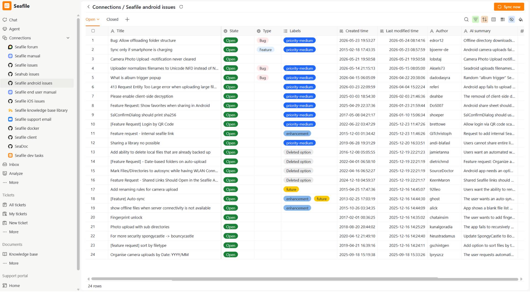This screenshot has height=298, width=530.
Task: Click the "Feature" type tag in row 2
Action: tap(265, 50)
